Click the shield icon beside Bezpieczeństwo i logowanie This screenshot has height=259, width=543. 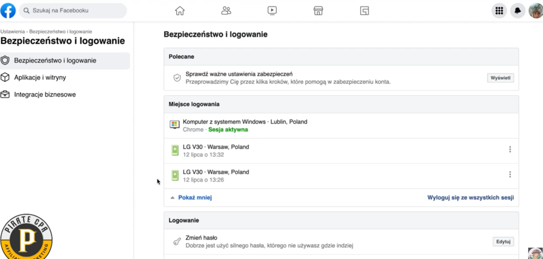[5, 61]
